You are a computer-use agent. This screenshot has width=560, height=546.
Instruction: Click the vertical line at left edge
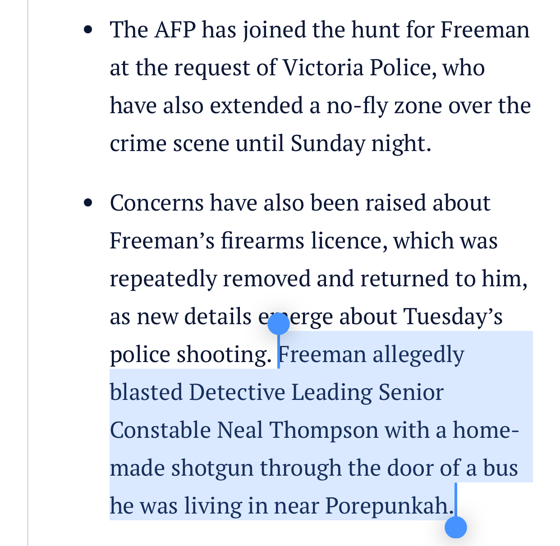28,271
